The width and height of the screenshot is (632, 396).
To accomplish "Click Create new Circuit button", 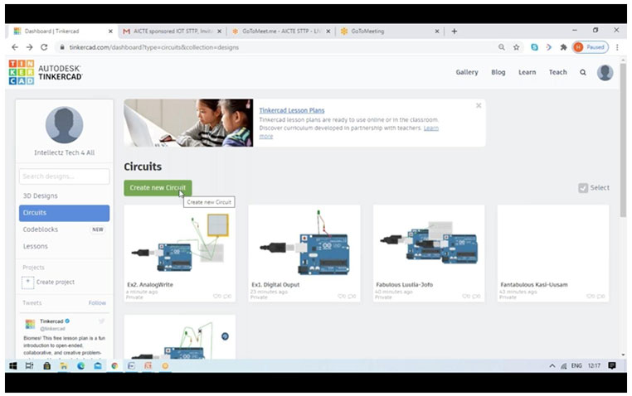I will coord(158,188).
